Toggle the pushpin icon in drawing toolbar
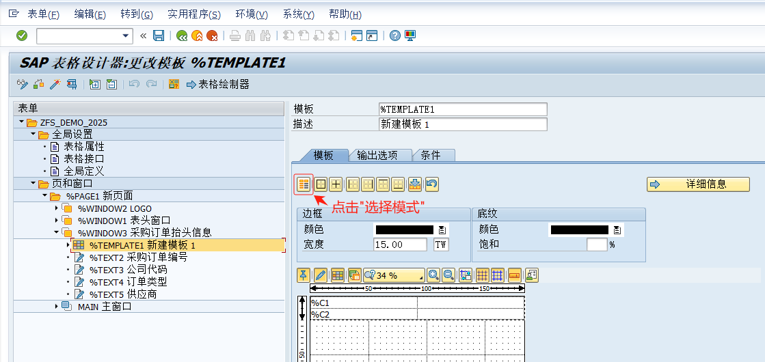The image size is (765, 362). point(304,275)
